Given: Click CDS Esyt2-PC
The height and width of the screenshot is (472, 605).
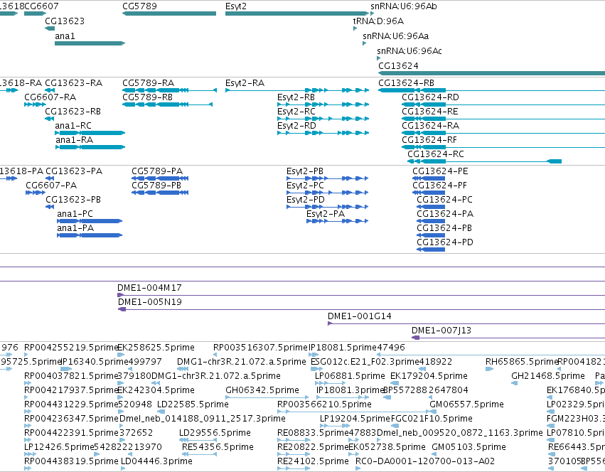Looking at the screenshot, I should click(x=305, y=186).
